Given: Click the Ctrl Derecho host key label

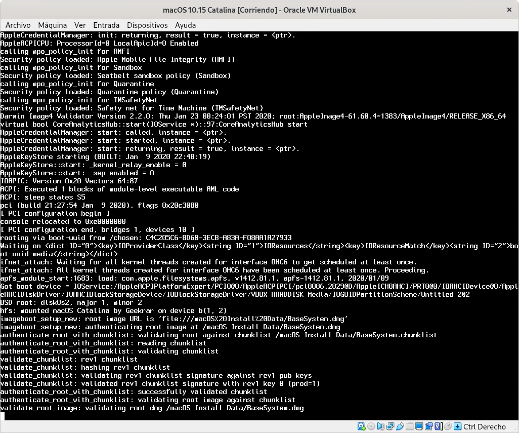Looking at the screenshot, I should (485, 427).
